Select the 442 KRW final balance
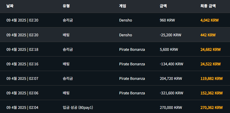The width and height of the screenshot is (230, 113). tap(208, 35)
